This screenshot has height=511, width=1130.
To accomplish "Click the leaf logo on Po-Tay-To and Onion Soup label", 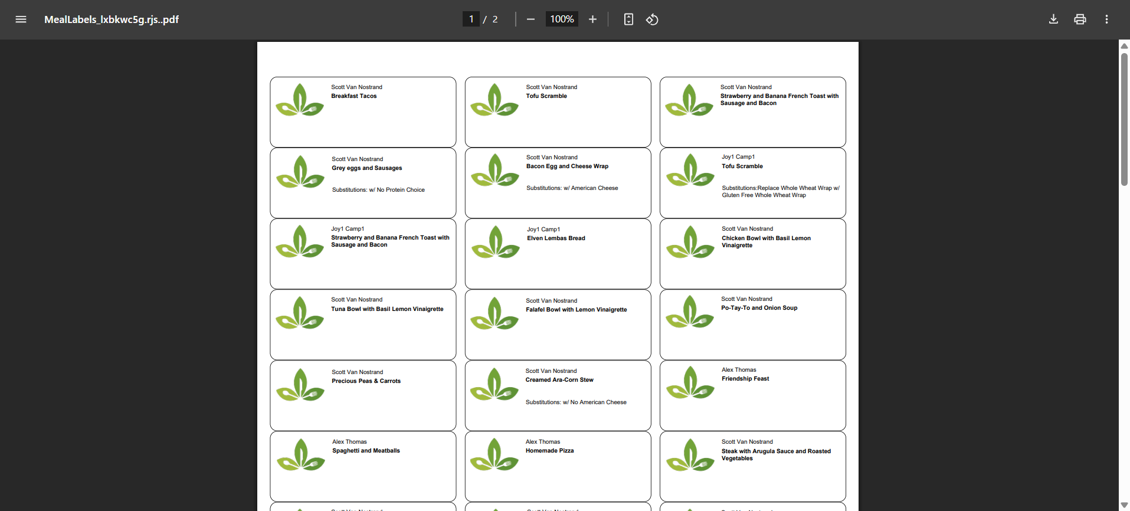I will click(x=690, y=312).
